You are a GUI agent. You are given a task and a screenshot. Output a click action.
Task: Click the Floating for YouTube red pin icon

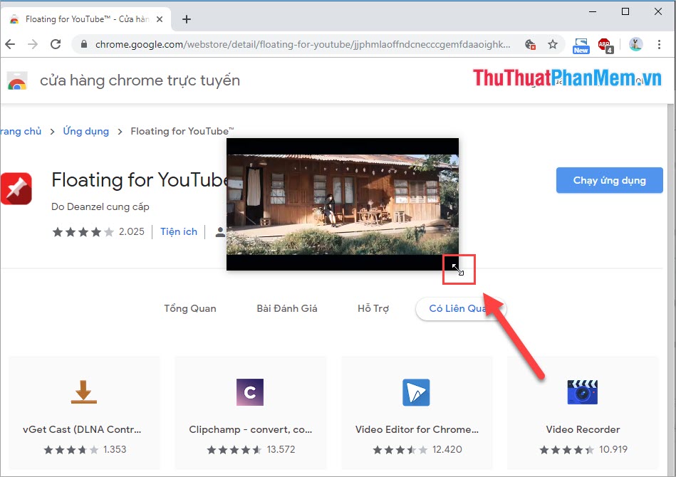coord(16,189)
